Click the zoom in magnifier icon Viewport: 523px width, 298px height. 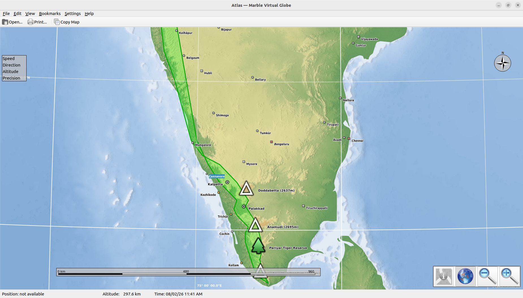coord(509,276)
